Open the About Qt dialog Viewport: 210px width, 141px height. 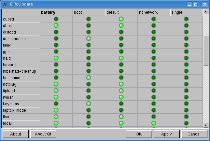(43, 134)
